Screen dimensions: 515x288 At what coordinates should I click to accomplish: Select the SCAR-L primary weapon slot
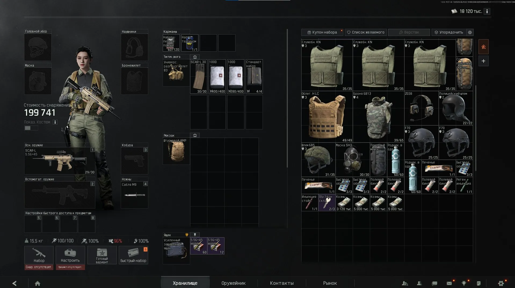click(60, 161)
